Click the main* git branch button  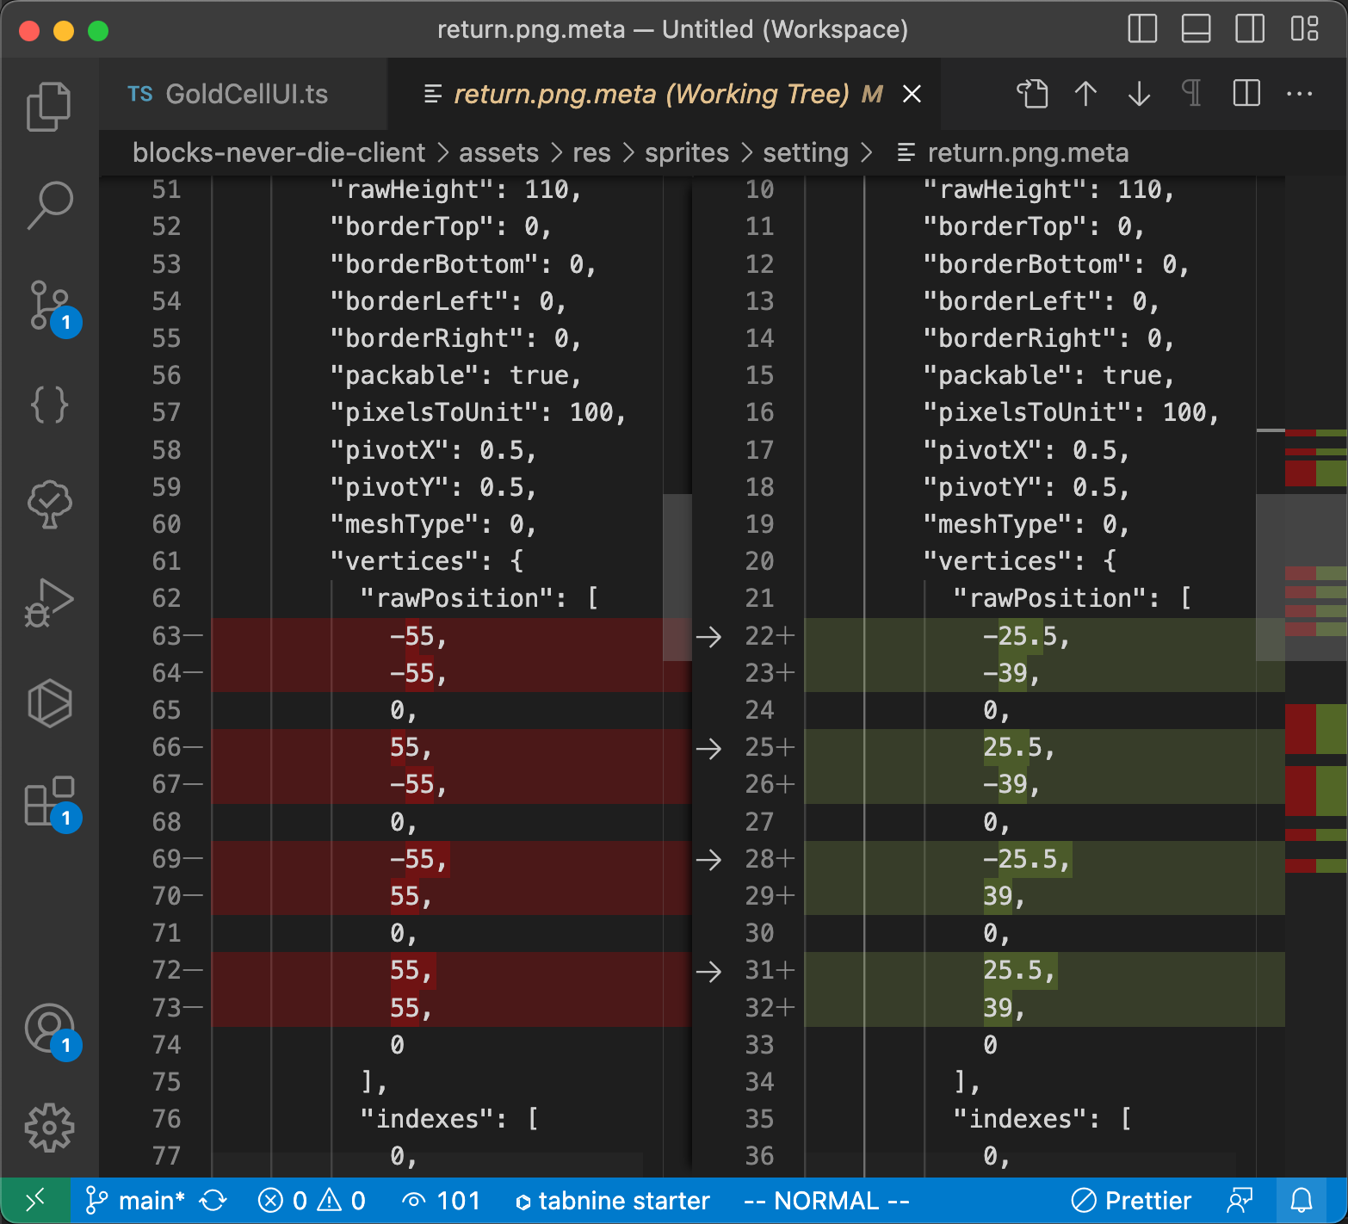[x=136, y=1201]
